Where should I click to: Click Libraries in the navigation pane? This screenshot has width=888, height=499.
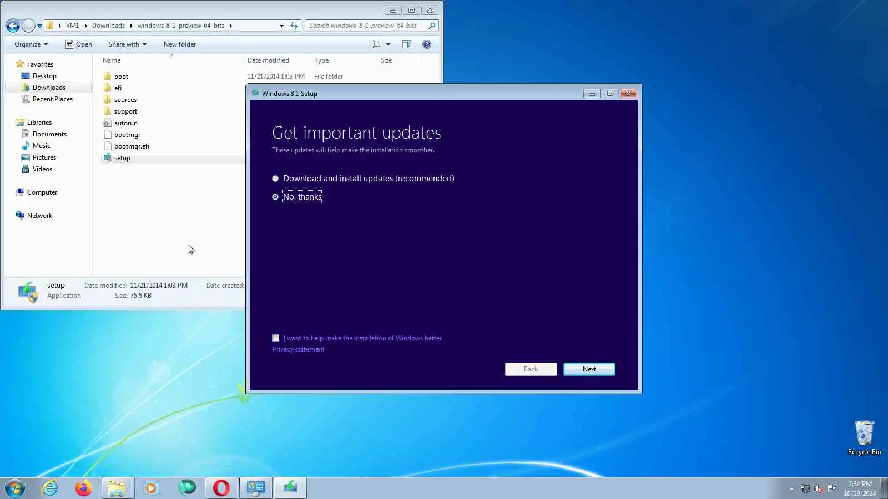click(x=39, y=123)
